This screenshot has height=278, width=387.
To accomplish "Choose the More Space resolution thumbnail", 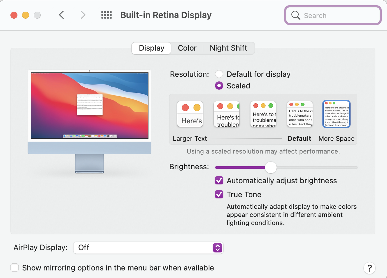I will coord(336,114).
